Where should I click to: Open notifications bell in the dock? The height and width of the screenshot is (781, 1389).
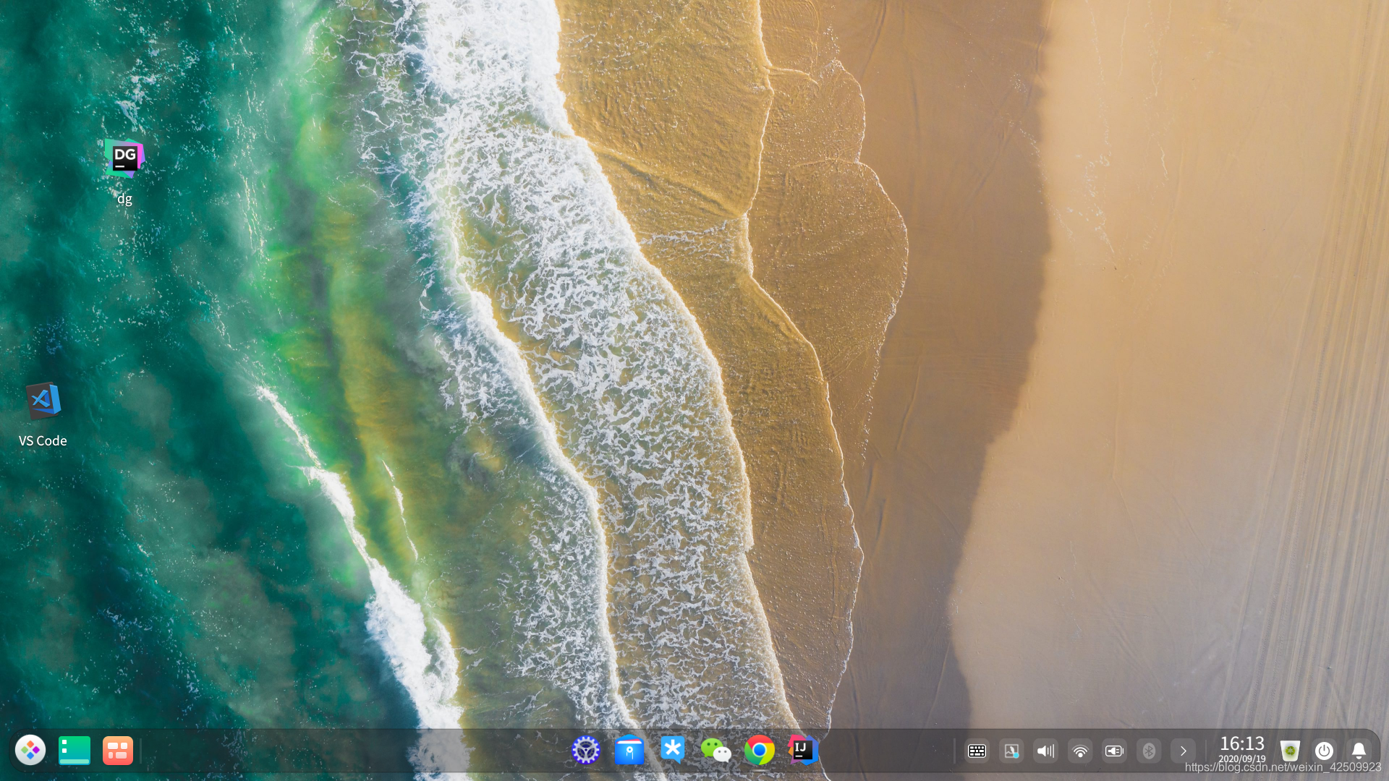1359,751
